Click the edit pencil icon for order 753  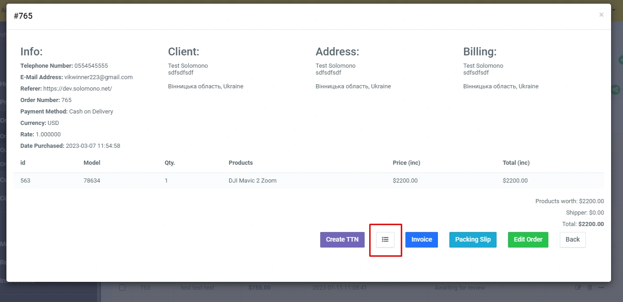tap(578, 287)
